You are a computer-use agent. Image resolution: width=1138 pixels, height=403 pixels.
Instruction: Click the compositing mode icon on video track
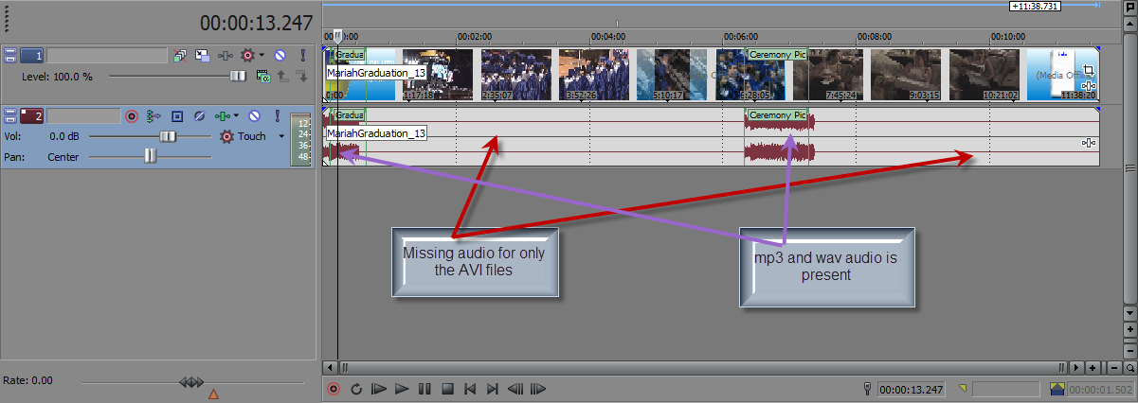(202, 56)
